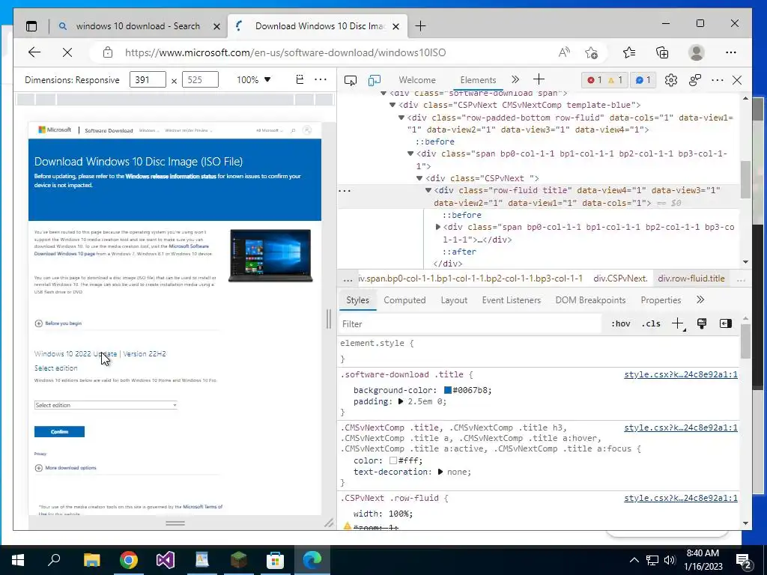The image size is (767, 575).
Task: Close the Download Windows 10 Disc Image tab
Action: click(396, 26)
